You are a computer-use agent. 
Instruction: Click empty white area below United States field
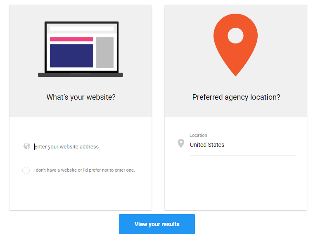click(236, 182)
